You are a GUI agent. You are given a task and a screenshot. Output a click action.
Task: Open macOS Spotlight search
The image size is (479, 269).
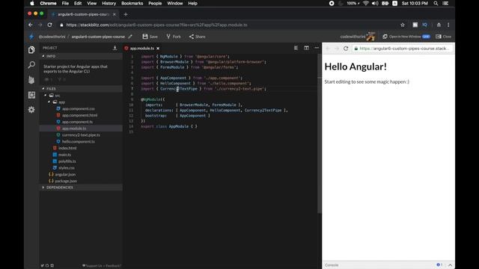click(x=436, y=3)
